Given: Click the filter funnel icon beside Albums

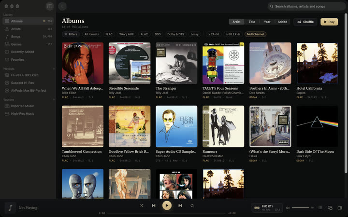Looking at the screenshot, I should pyautogui.click(x=44, y=21).
